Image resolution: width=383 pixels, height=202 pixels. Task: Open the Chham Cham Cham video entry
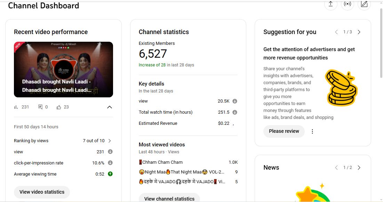click(x=162, y=162)
